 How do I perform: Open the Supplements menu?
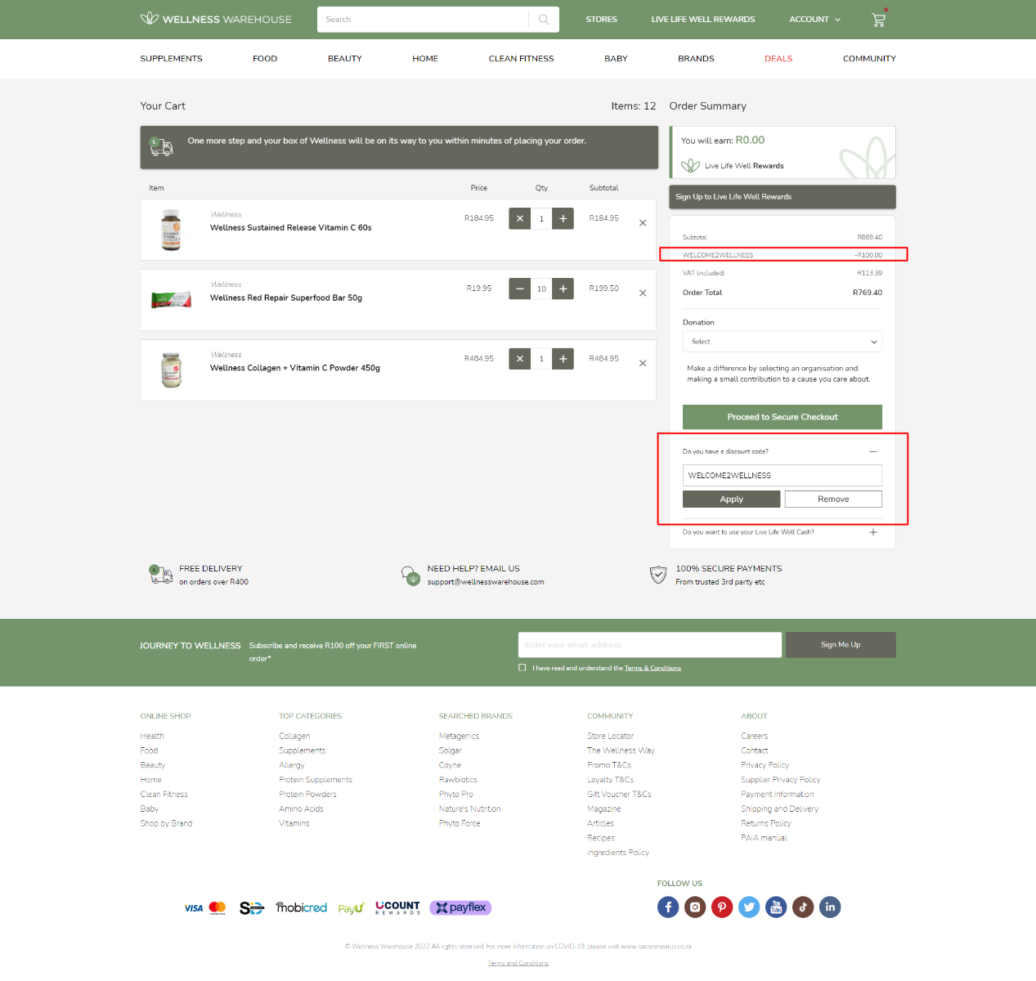[171, 59]
